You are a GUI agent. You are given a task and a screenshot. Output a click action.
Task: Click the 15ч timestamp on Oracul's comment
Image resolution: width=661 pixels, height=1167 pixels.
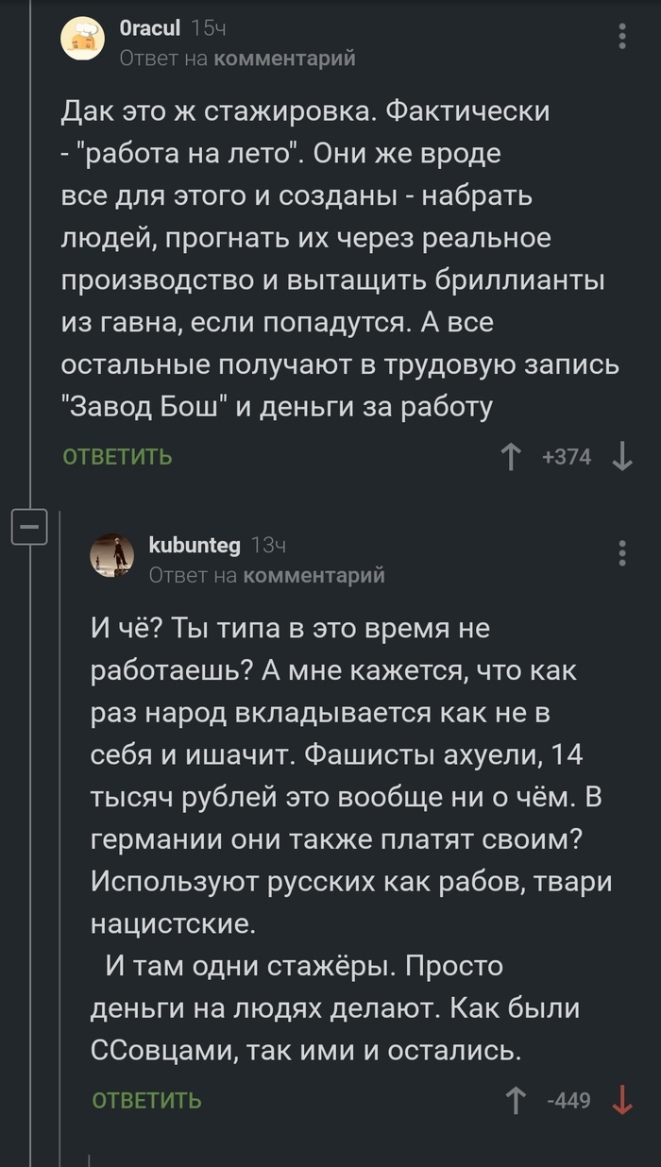[210, 29]
